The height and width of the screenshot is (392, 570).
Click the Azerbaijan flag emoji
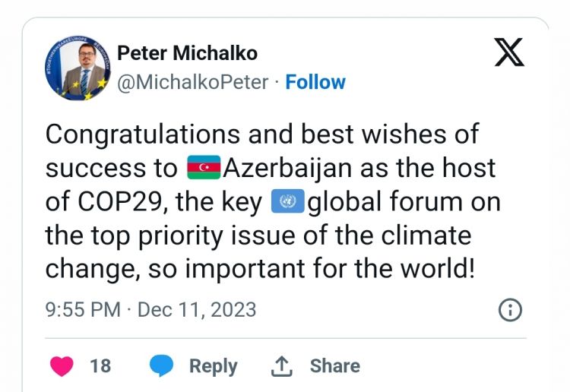[203, 169]
